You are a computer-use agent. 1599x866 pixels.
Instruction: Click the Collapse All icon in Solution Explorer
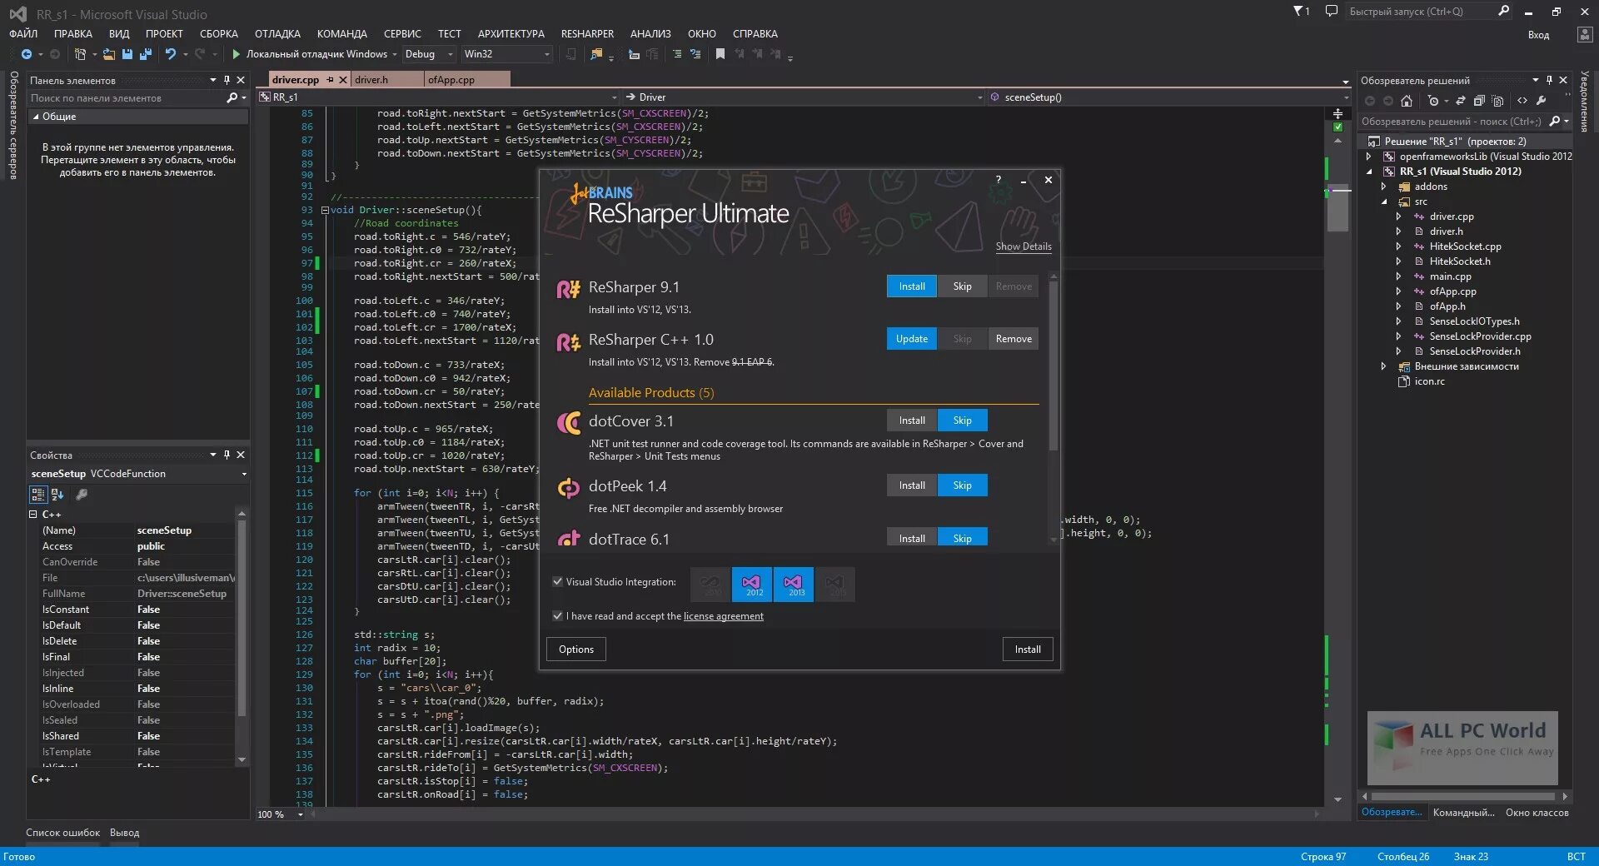1479,101
